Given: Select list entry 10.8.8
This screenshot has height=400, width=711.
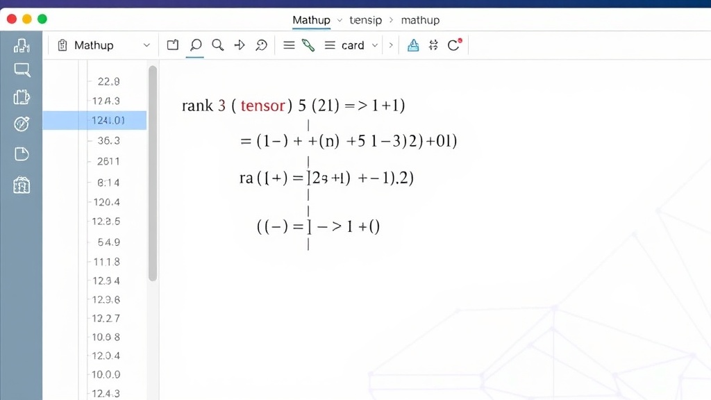Looking at the screenshot, I should (106, 337).
